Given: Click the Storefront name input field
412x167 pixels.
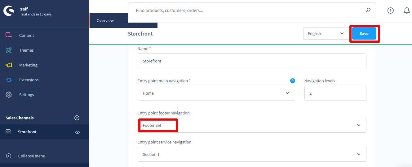Looking at the screenshot, I should click(252, 61).
